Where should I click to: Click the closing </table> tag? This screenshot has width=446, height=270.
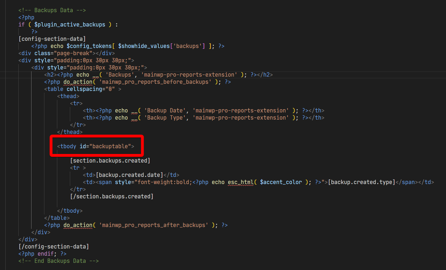[57, 218]
